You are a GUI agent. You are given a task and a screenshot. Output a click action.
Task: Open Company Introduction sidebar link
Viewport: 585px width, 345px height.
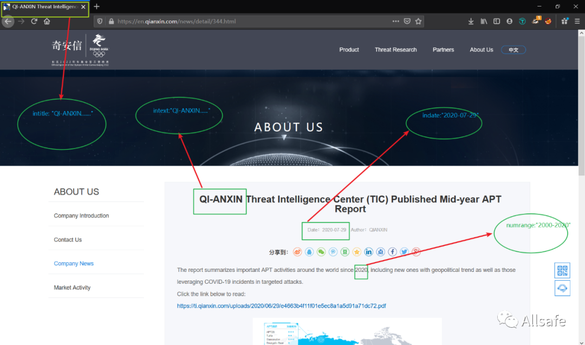81,216
